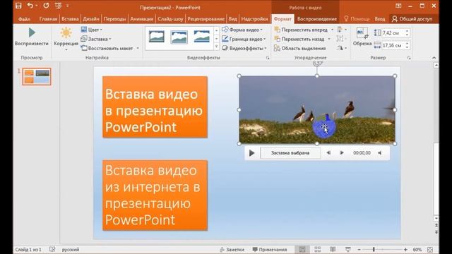Open Видеоэффекты group dialog launcher
This screenshot has width=452, height=254.
click(x=268, y=58)
